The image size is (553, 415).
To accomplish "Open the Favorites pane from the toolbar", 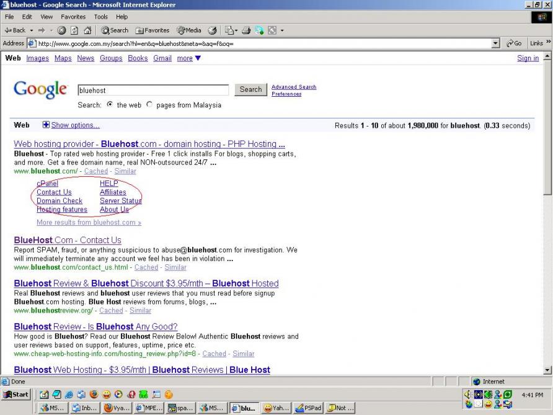I will (x=153, y=30).
